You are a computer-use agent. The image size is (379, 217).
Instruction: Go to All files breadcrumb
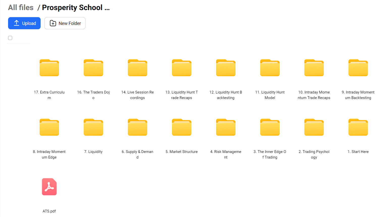tap(21, 8)
